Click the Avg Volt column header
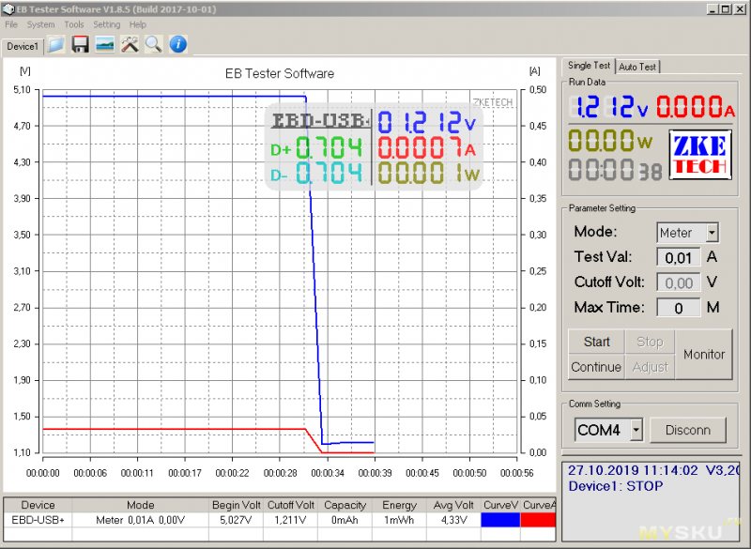 coord(453,505)
